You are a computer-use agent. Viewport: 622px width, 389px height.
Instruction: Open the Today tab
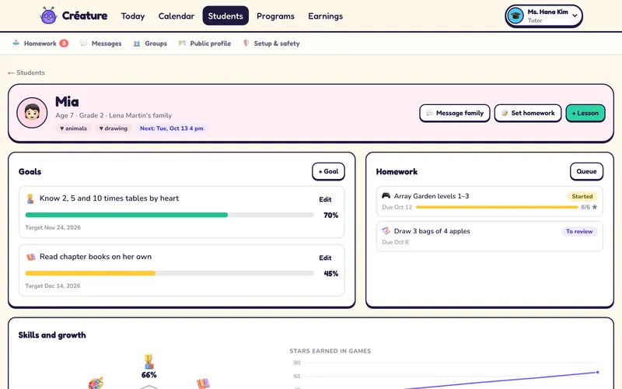(133, 16)
